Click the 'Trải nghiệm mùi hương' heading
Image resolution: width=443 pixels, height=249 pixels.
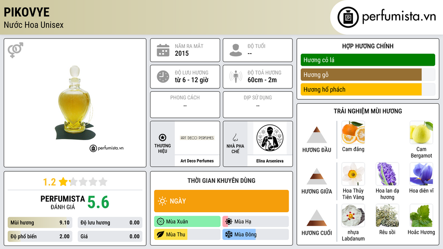click(368, 111)
